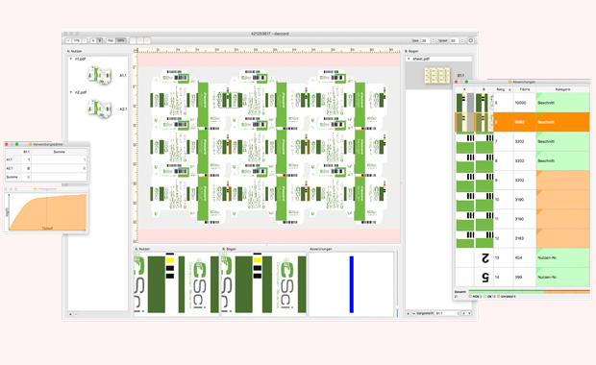This screenshot has height=365, width=596.
Task: Click thumbnail showing digit 2 in row 13
Action: tap(484, 257)
